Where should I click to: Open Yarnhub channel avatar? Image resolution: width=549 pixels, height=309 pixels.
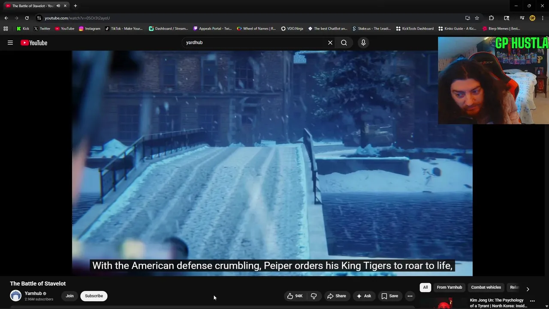tap(16, 296)
